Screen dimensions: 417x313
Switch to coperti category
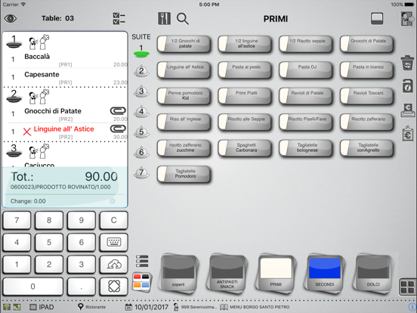tap(178, 274)
